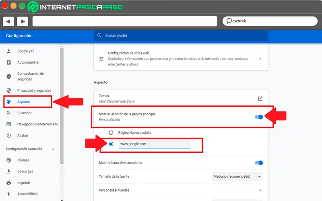Collapse Configuración avanzada section

(53, 149)
